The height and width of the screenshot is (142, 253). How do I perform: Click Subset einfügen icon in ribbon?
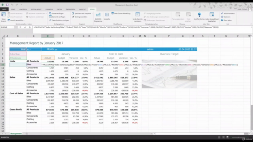click(x=50, y=13)
